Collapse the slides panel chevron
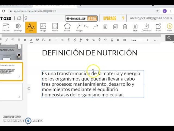 (x=29, y=88)
